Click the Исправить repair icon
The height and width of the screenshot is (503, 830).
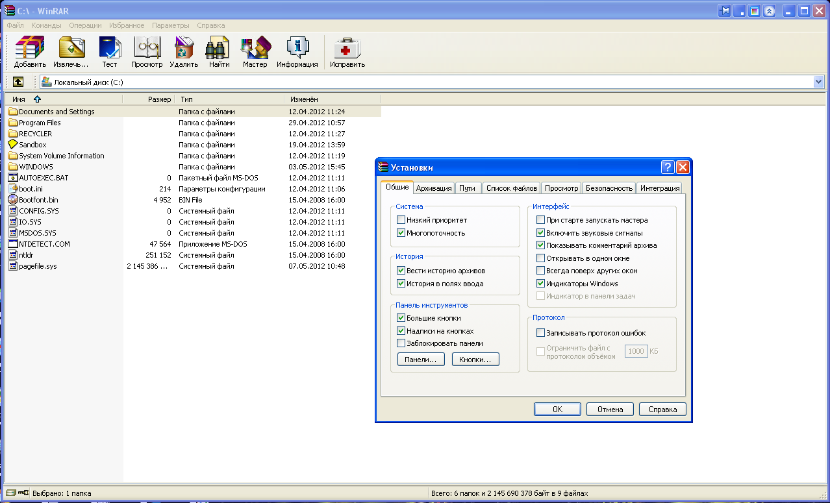click(347, 47)
